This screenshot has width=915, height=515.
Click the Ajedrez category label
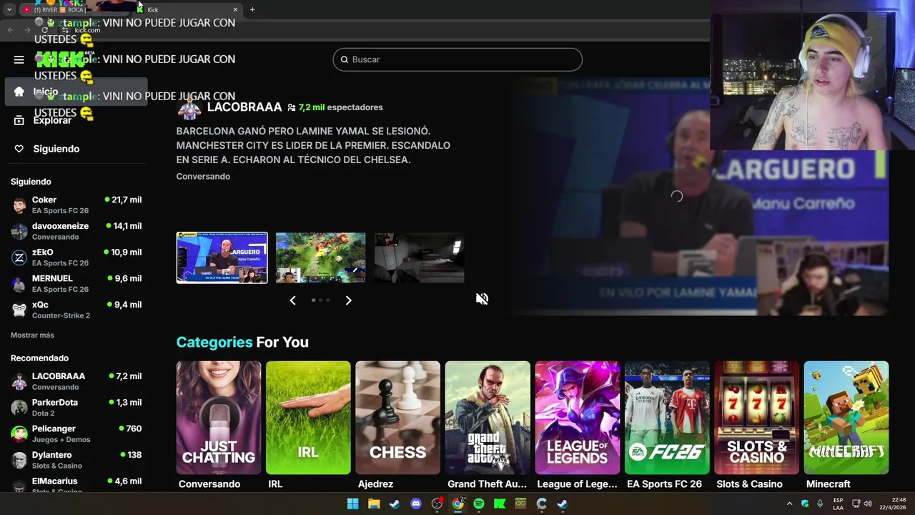(x=375, y=484)
